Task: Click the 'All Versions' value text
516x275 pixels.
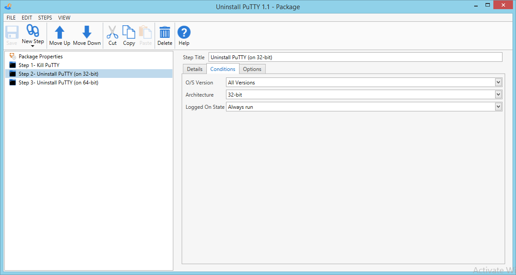Action: click(241, 83)
